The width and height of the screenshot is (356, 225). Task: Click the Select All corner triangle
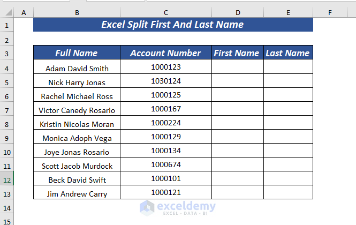(x=7, y=12)
